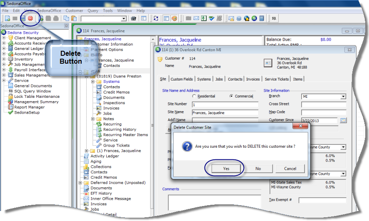The width and height of the screenshot is (369, 221).
Task: Select SQL Query Window in SedonaOffice tree
Action: point(32,91)
